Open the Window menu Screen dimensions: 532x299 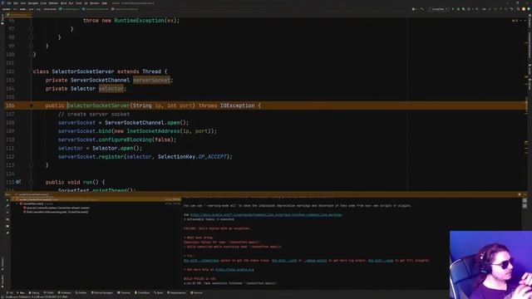[94, 3]
